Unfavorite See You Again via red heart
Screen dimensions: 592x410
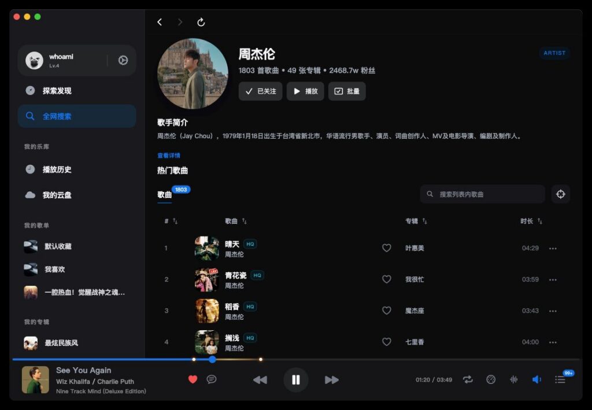[193, 379]
